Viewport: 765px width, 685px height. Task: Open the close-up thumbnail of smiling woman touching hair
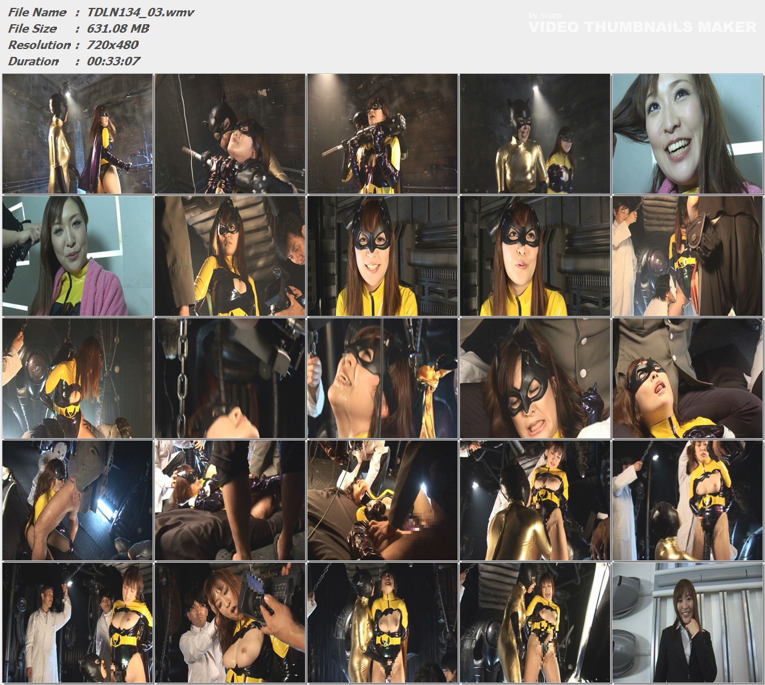point(688,134)
